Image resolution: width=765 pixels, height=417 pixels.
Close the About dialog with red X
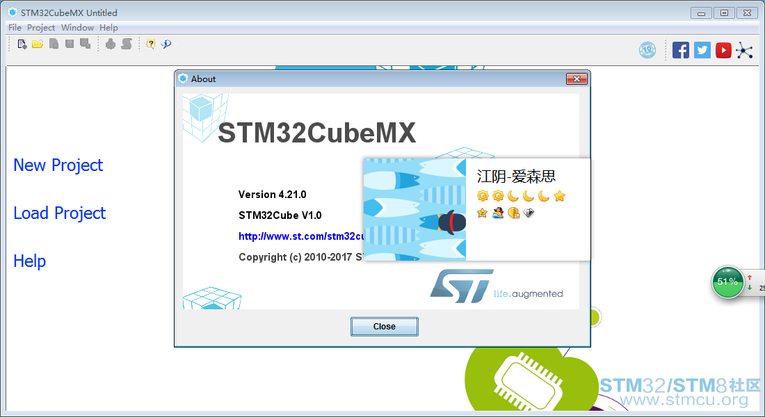pyautogui.click(x=577, y=79)
